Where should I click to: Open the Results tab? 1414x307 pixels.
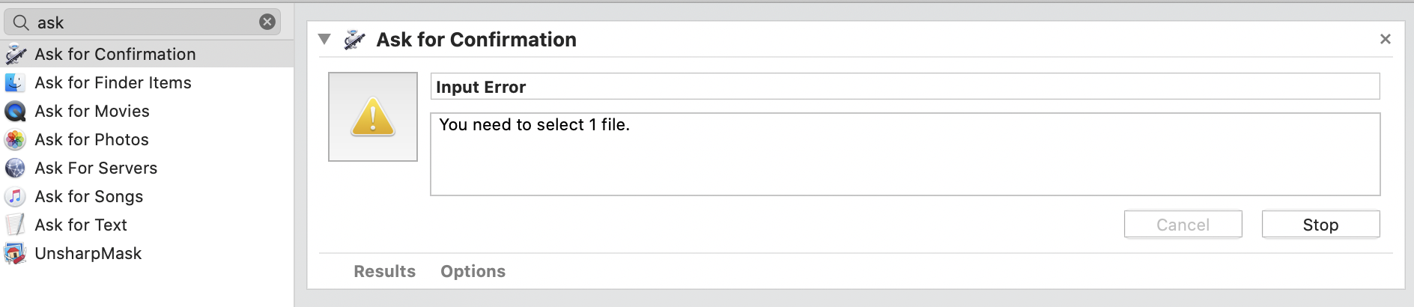tap(384, 271)
